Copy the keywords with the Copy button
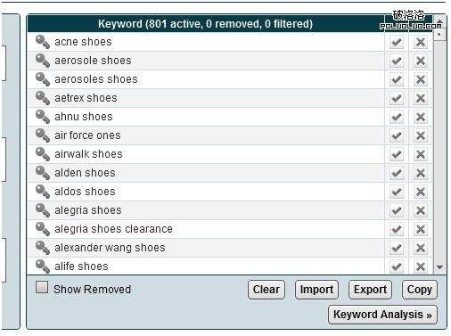 (x=420, y=290)
